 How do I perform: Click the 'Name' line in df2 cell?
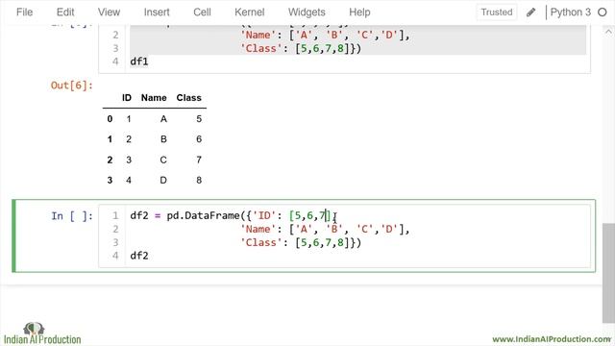click(x=325, y=229)
